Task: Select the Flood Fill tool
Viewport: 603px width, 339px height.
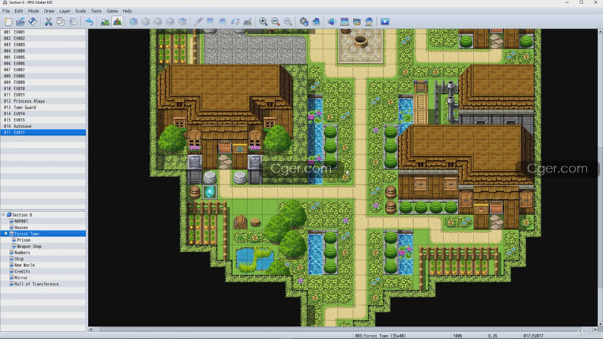Action: pos(235,21)
